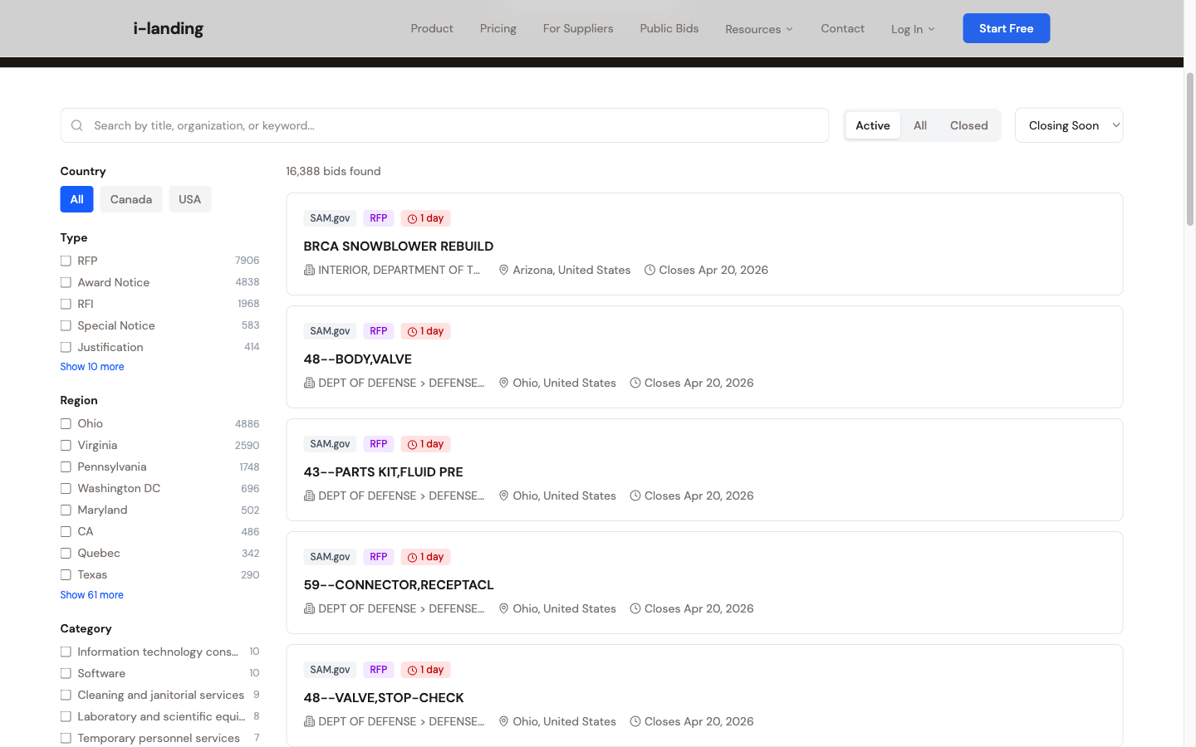
Task: Click building icon beside INTERIOR, DEPARTMENT OF T...
Action: 309,270
